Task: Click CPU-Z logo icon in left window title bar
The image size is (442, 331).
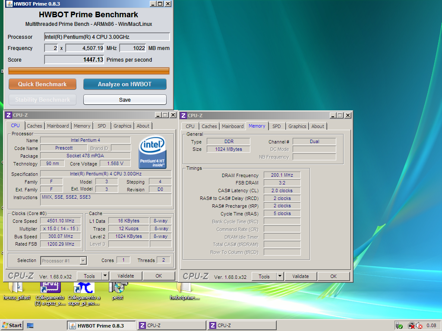Action: (x=9, y=115)
